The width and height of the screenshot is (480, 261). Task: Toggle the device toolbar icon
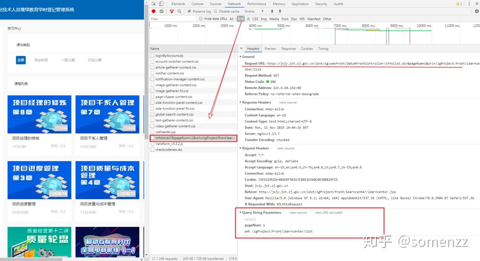tap(161, 3)
